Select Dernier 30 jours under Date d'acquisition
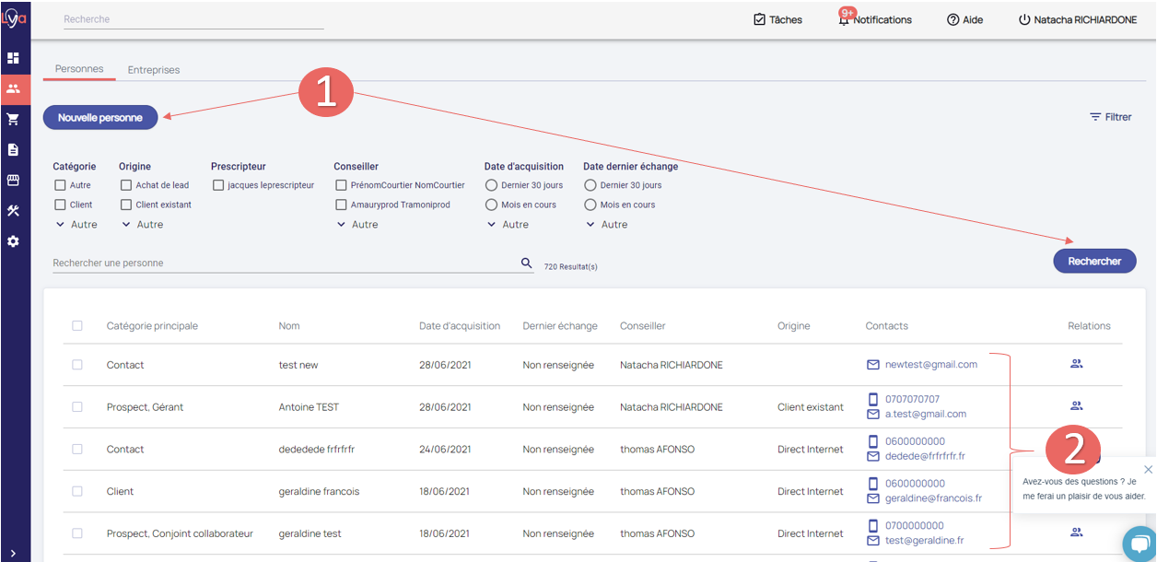The height and width of the screenshot is (562, 1157). 492,185
